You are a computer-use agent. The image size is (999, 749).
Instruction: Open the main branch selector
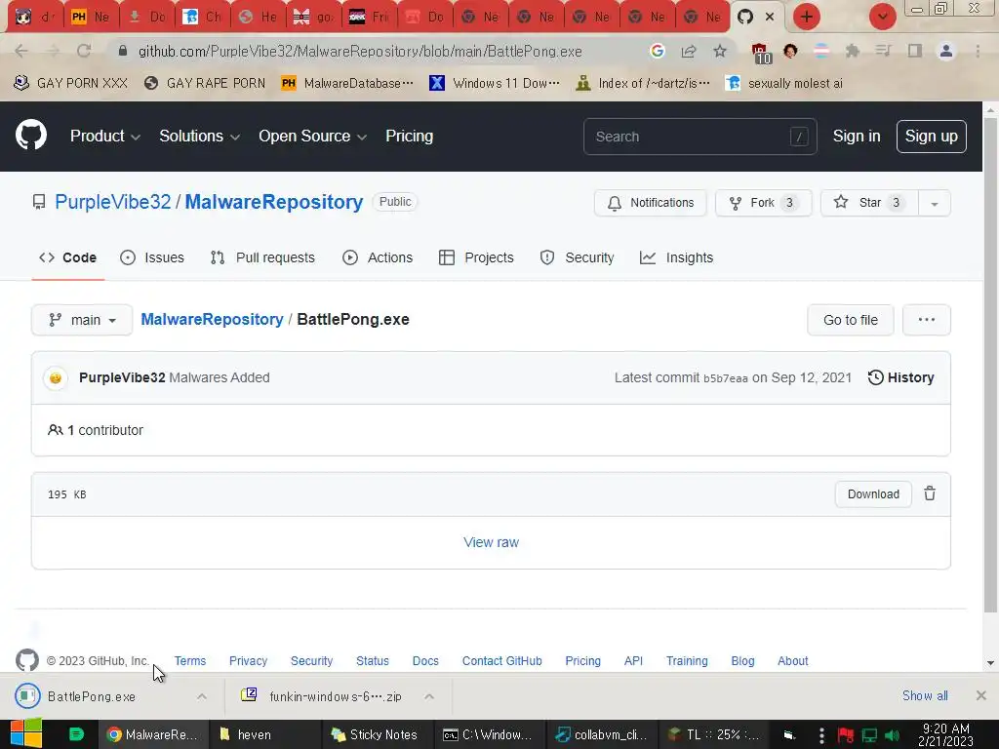[82, 320]
